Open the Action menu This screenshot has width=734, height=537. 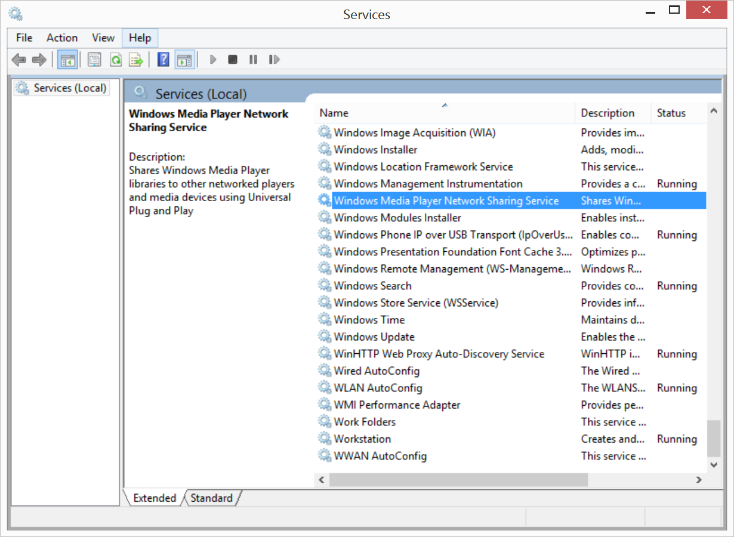(61, 37)
